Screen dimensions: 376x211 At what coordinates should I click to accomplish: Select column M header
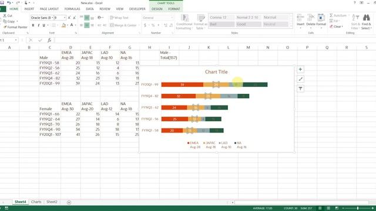pyautogui.click(x=248, y=47)
